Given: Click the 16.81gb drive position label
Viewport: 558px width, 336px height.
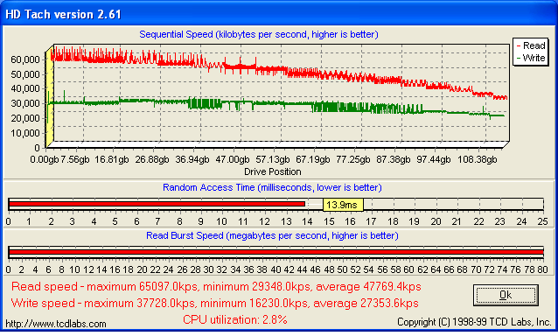Looking at the screenshot, I should tap(111, 159).
